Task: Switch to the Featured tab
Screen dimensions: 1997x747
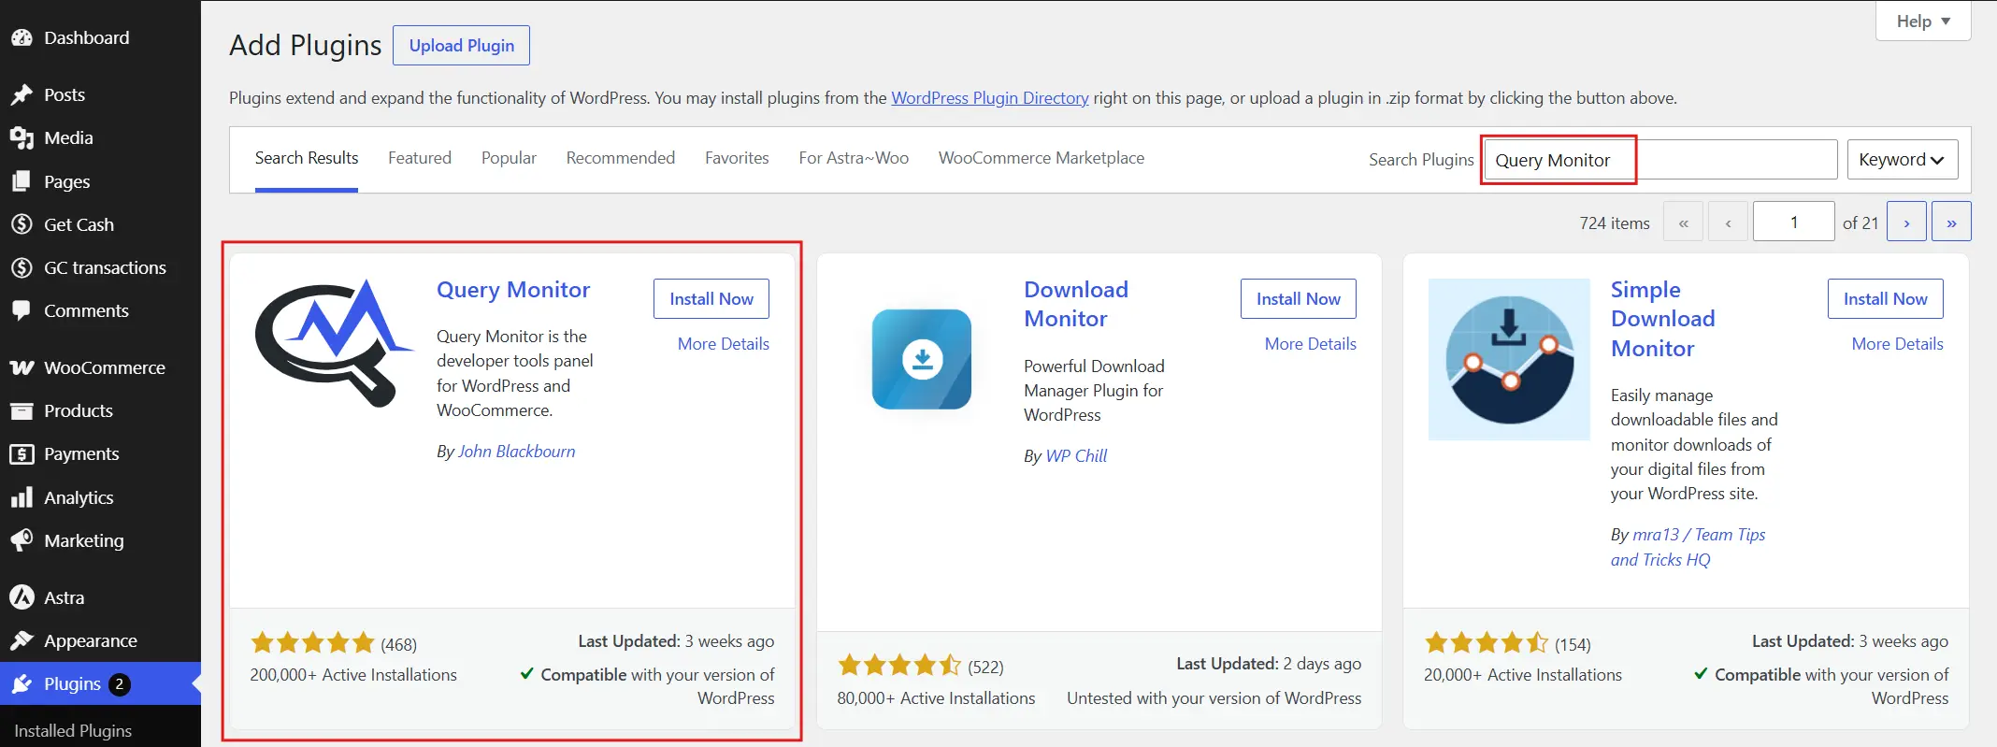Action: pyautogui.click(x=420, y=158)
